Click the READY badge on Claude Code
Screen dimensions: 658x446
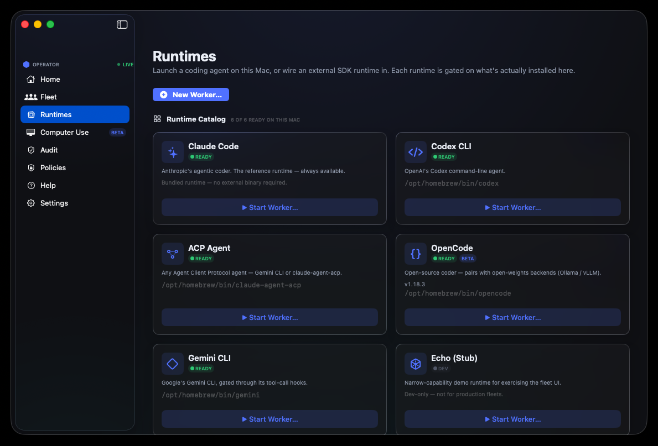point(201,157)
